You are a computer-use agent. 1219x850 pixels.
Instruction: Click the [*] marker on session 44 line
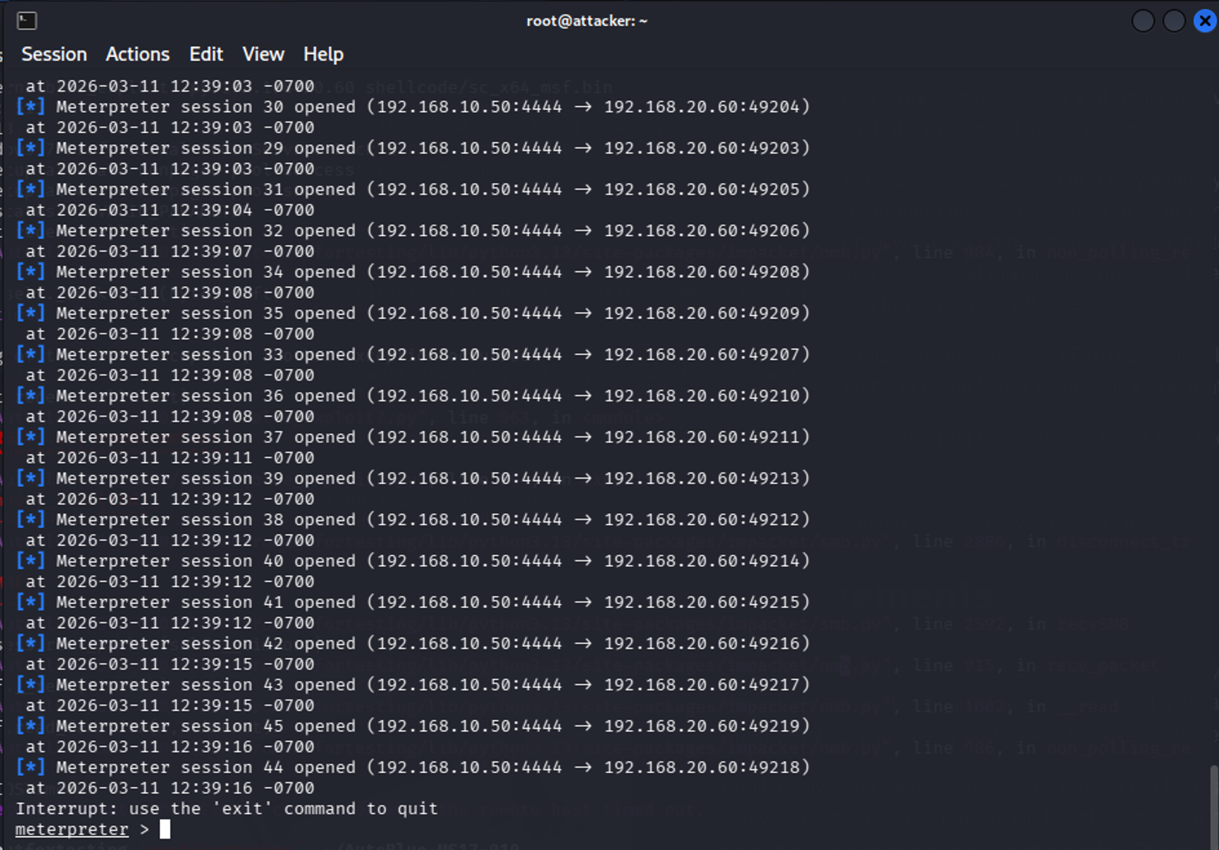30,766
